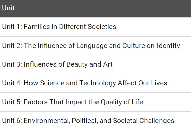
Task: Click the word Art in Unit 3 row
Action: click(x=108, y=64)
